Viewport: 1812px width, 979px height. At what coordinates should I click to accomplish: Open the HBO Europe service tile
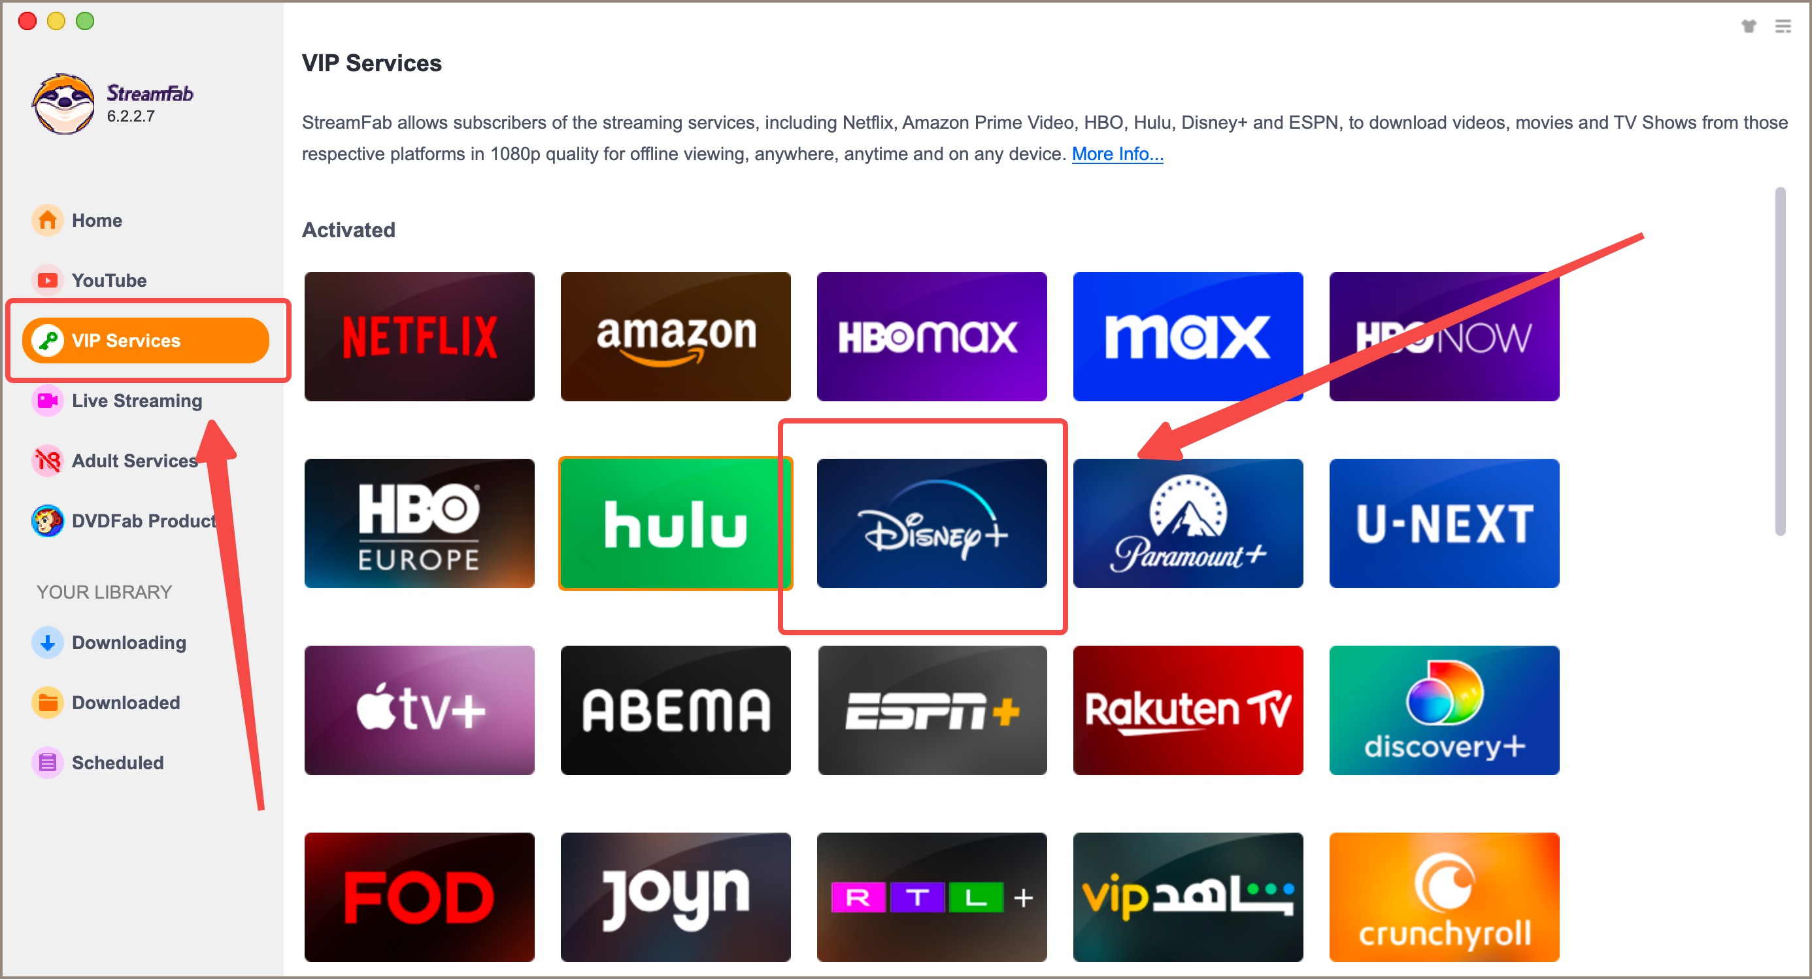419,523
